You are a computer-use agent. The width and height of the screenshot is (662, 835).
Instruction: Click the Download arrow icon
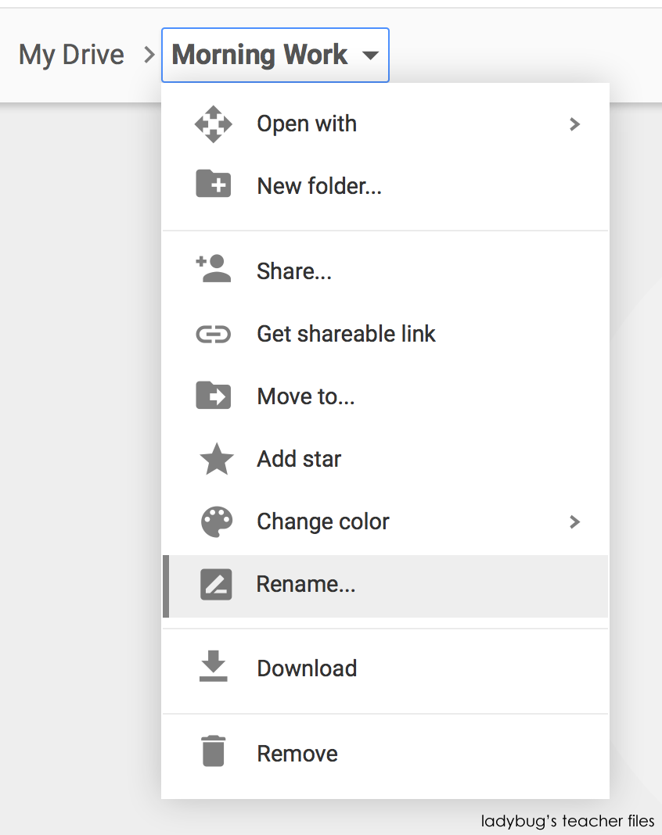pos(213,668)
